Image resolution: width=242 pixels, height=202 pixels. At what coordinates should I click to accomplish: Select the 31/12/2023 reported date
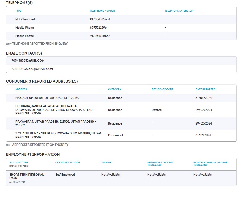click(x=203, y=135)
